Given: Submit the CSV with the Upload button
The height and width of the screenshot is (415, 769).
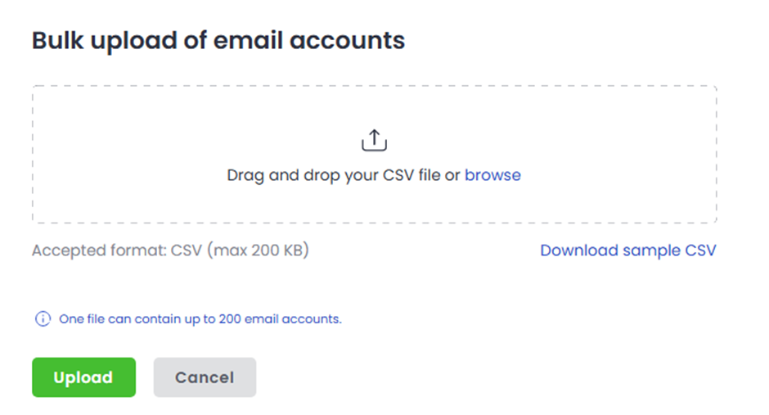Looking at the screenshot, I should click(x=83, y=377).
